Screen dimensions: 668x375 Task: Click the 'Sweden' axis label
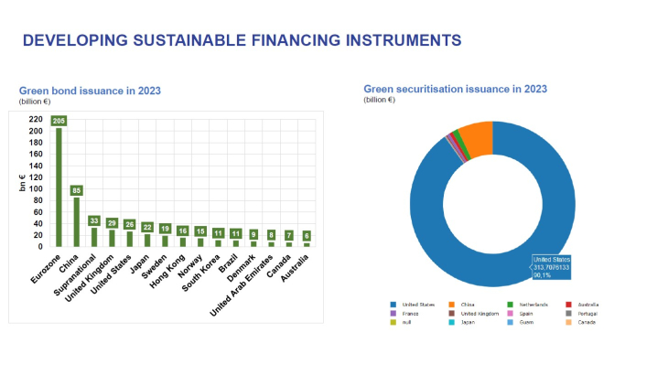coord(154,267)
